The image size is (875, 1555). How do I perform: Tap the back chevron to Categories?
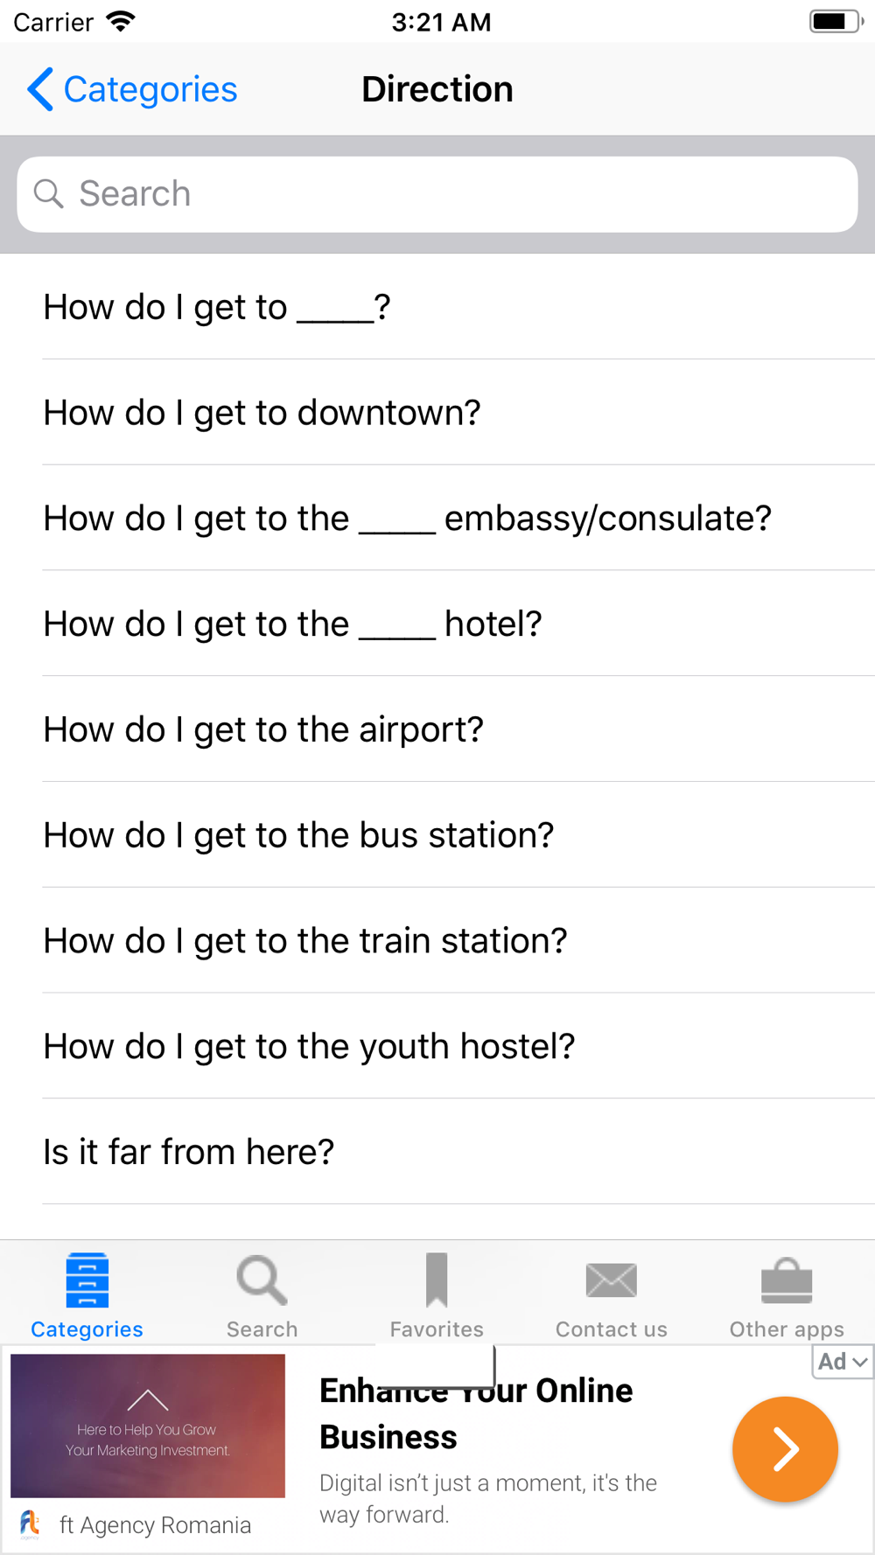coord(40,89)
